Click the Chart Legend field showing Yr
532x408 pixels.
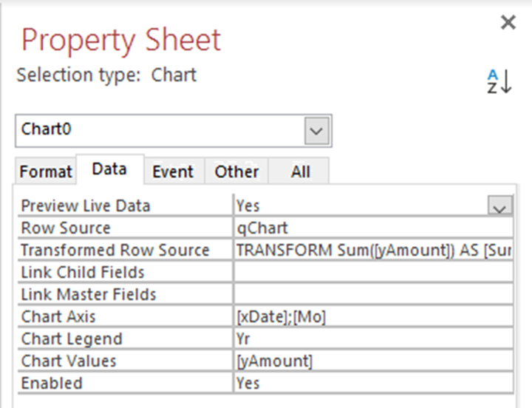tap(373, 339)
